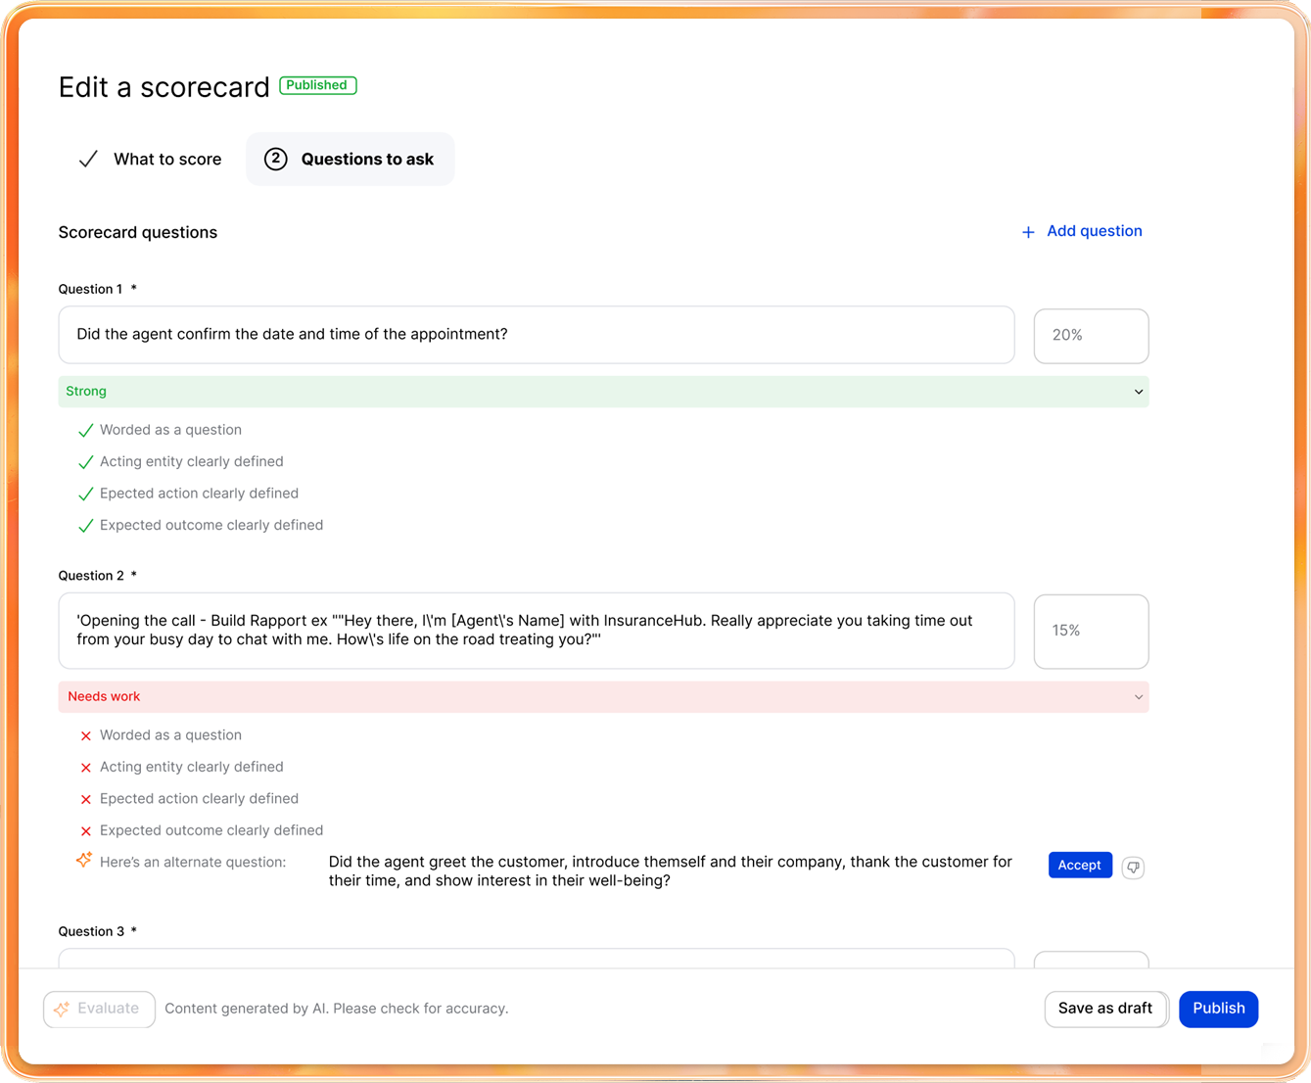Click the thumbs-down icon beside Accept
This screenshot has height=1083, width=1311.
1133,867
